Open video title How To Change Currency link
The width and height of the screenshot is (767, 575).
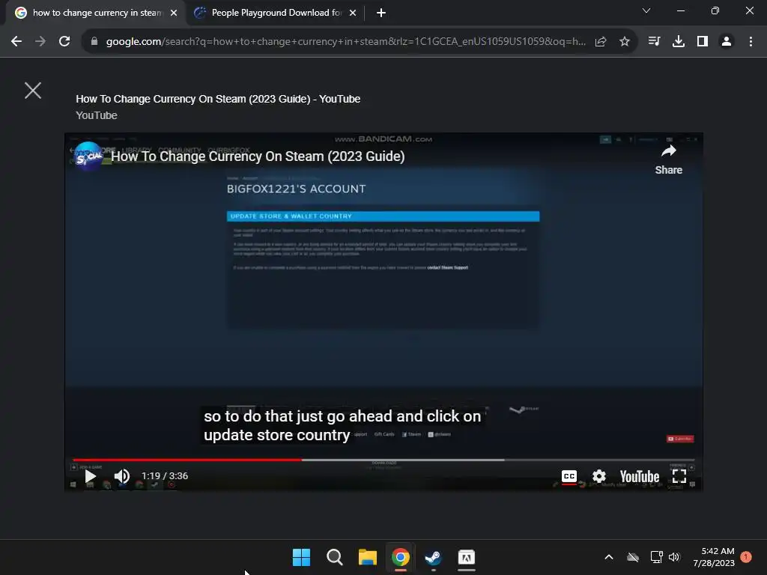click(258, 156)
